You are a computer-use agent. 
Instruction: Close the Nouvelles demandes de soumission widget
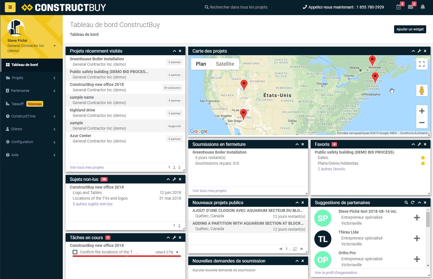tap(303, 261)
